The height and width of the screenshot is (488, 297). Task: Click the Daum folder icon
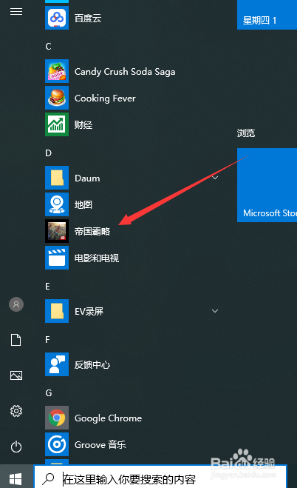[57, 178]
